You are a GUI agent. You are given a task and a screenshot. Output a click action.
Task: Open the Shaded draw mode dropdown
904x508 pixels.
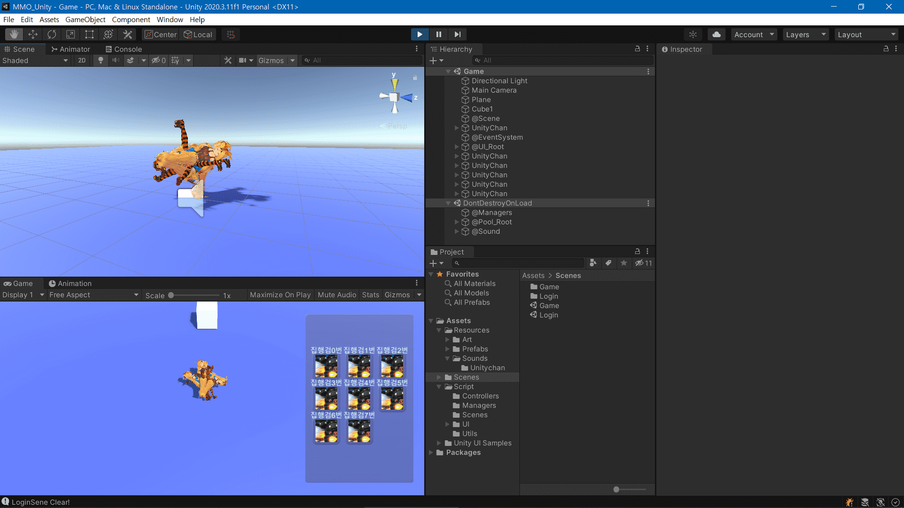(x=35, y=60)
